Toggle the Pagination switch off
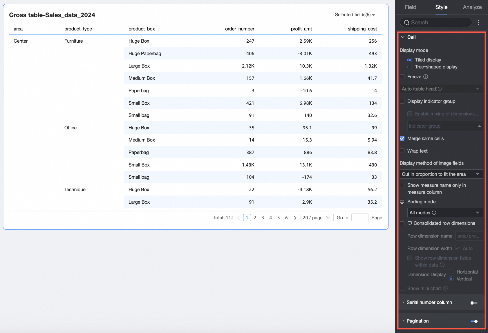 tap(474, 321)
